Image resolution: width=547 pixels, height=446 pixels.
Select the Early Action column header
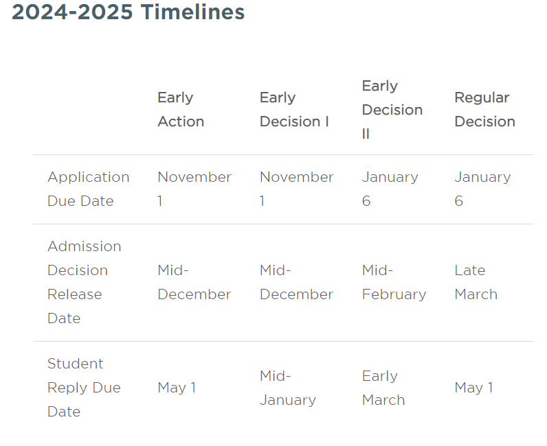click(181, 109)
